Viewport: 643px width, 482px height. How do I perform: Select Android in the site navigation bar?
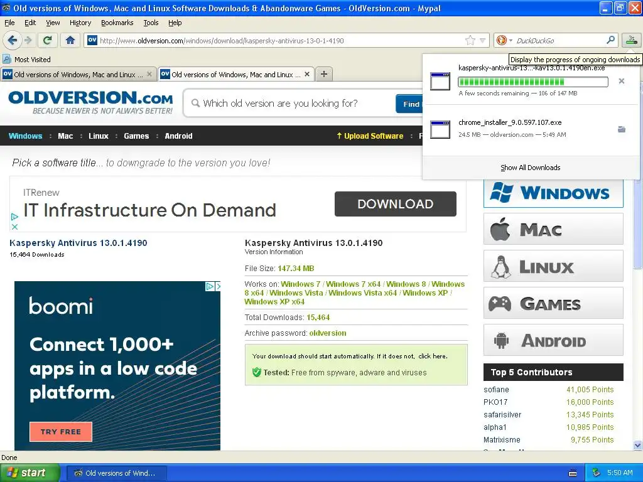tap(178, 136)
